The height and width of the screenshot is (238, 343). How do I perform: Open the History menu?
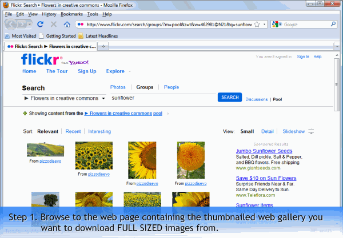pos(49,14)
